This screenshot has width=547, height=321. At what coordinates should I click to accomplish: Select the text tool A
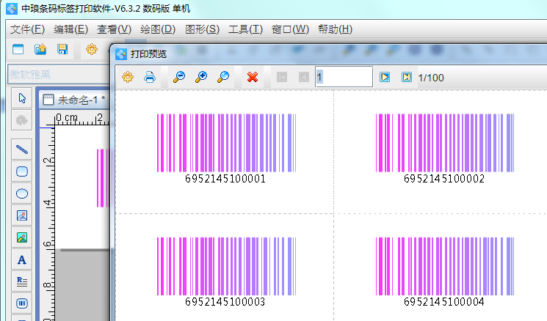tap(22, 259)
